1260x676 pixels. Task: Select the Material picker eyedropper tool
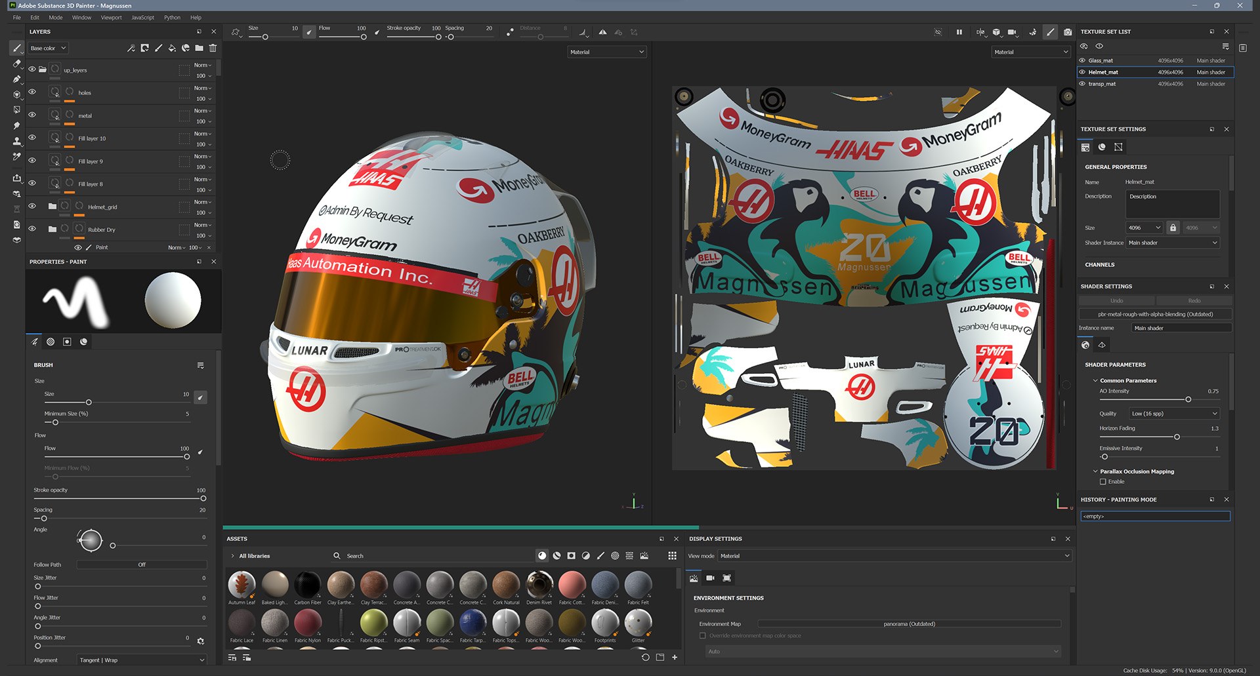click(x=17, y=157)
